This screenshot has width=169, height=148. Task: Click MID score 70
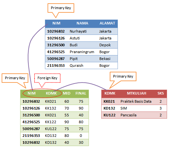(67, 108)
